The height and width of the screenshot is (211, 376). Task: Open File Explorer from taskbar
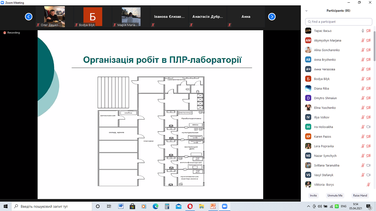(x=201, y=206)
